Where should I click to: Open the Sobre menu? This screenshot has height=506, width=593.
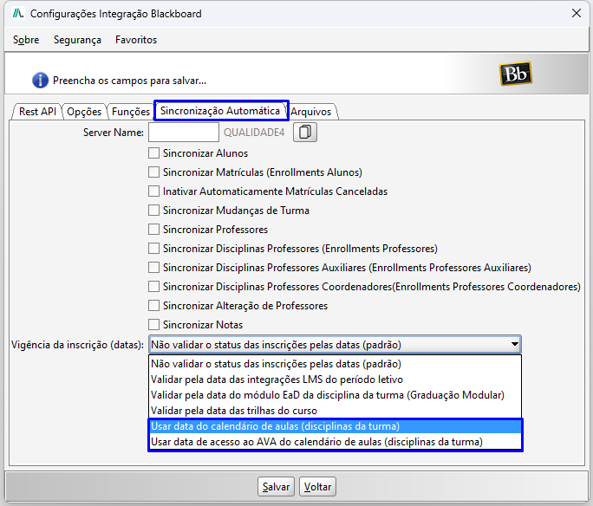26,40
